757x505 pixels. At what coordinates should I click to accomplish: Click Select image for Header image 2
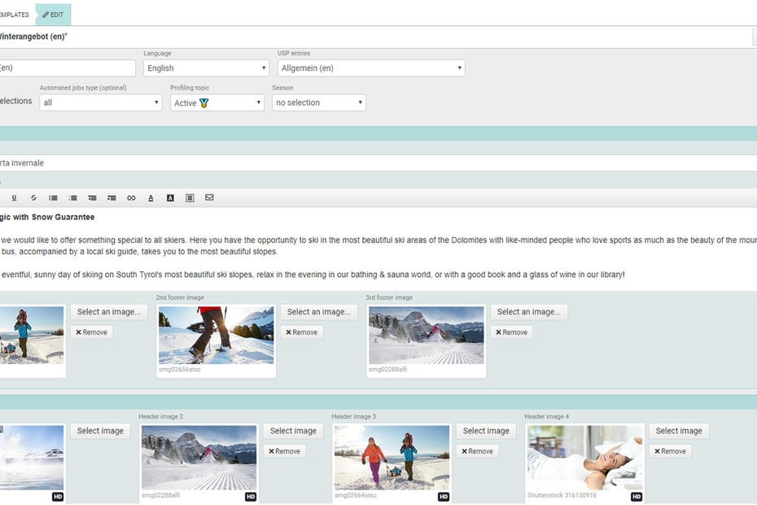coord(293,431)
